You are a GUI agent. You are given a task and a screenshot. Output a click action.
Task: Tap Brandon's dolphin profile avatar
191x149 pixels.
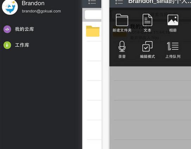point(10,7)
